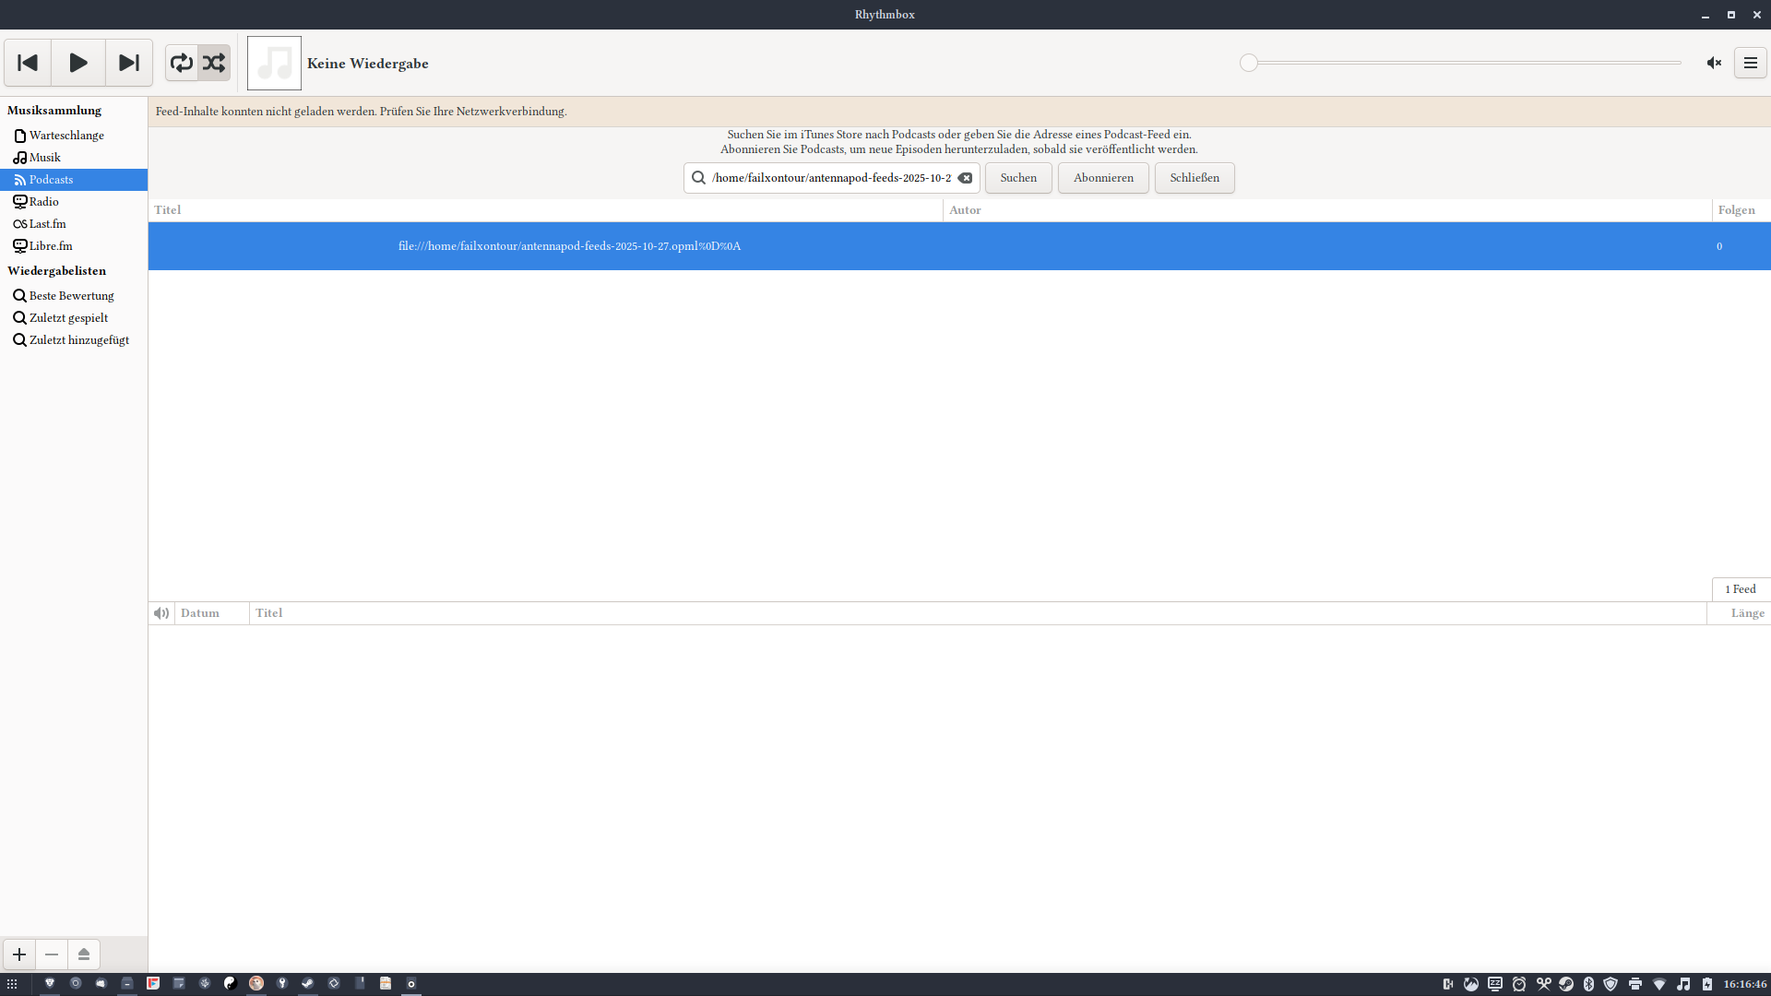Clear the podcast feed search field

[x=965, y=178]
